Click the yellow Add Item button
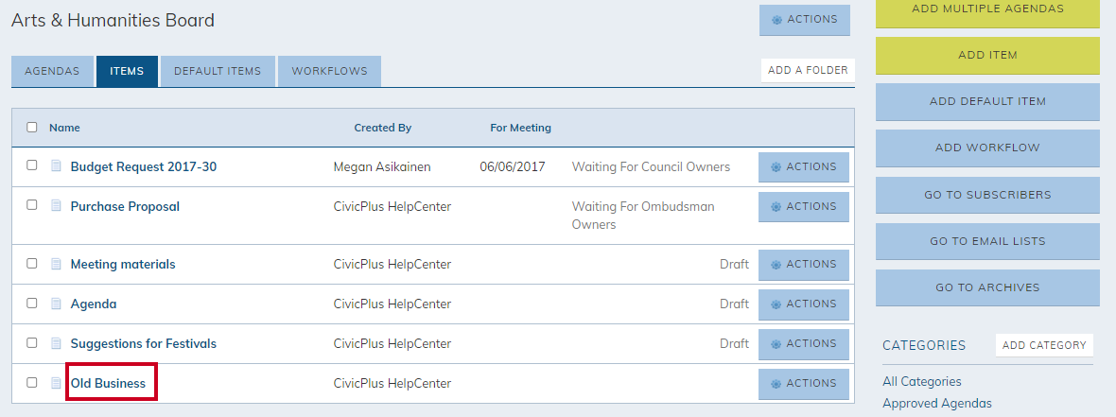 click(988, 56)
